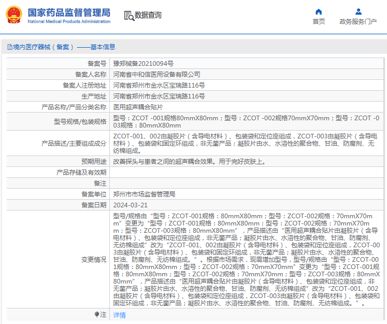387x324 pixels.
Task: Click the 备案人注册地址 address value
Action: point(159,85)
